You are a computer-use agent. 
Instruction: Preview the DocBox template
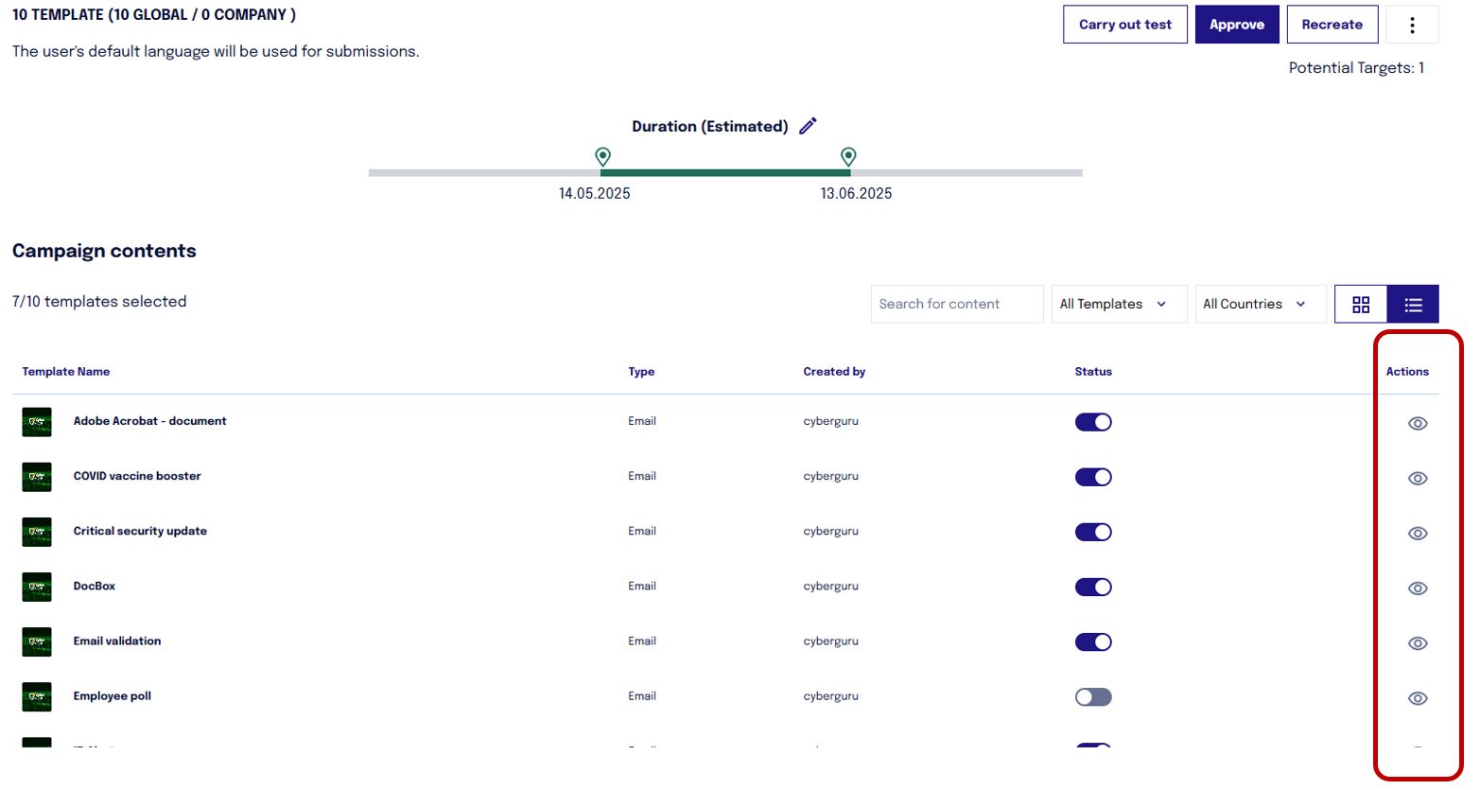point(1418,588)
